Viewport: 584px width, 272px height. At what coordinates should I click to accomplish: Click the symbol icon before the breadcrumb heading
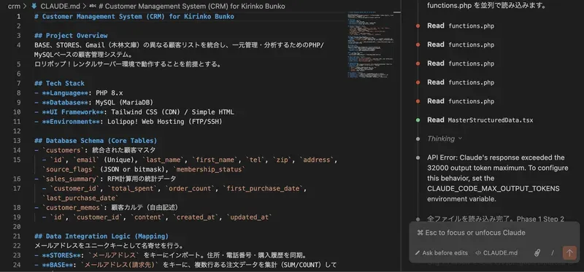(x=93, y=6)
